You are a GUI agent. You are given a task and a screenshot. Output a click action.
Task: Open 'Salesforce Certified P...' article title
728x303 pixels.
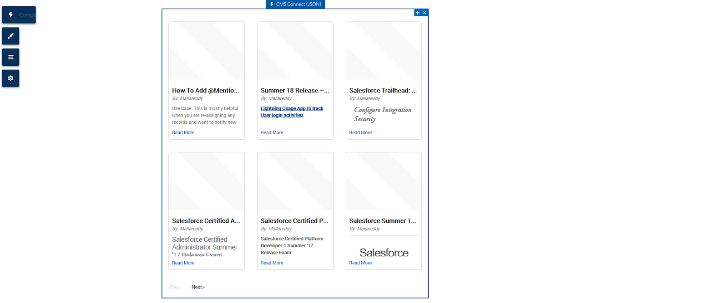[295, 220]
